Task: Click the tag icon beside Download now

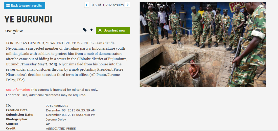Action: click(x=85, y=30)
